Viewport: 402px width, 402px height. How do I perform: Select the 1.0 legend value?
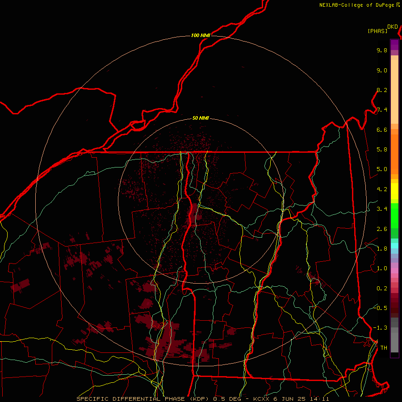(382, 269)
